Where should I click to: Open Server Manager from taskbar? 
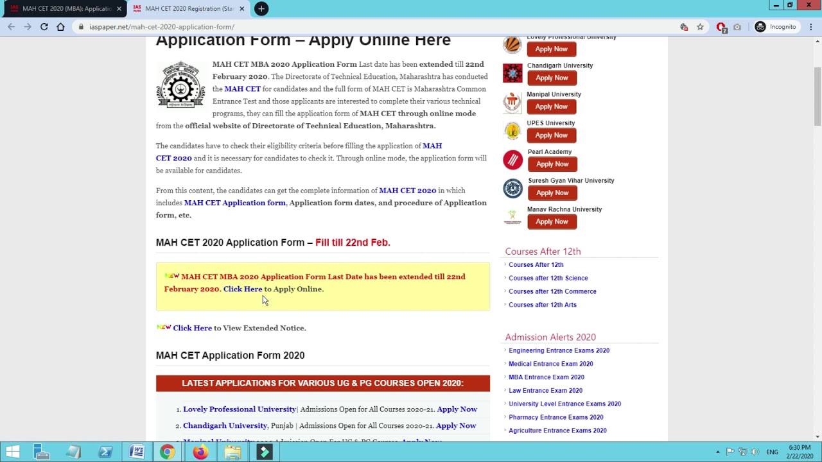pos(42,452)
